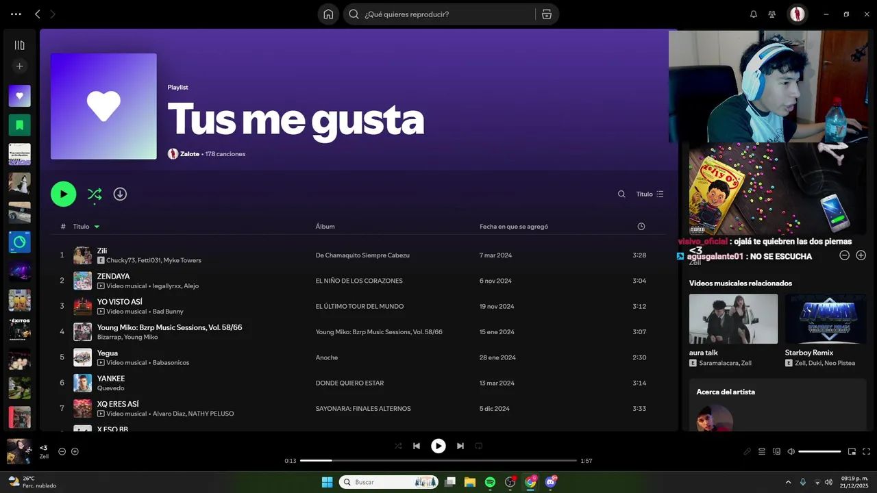Image resolution: width=877 pixels, height=493 pixels.
Task: Click the minus icon in now-playing bar
Action: (62, 451)
